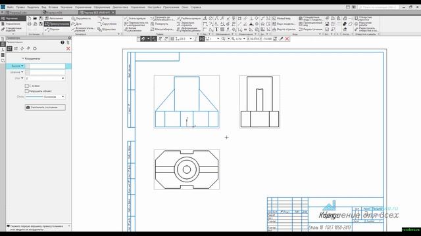Open file folder icon

(35, 18)
